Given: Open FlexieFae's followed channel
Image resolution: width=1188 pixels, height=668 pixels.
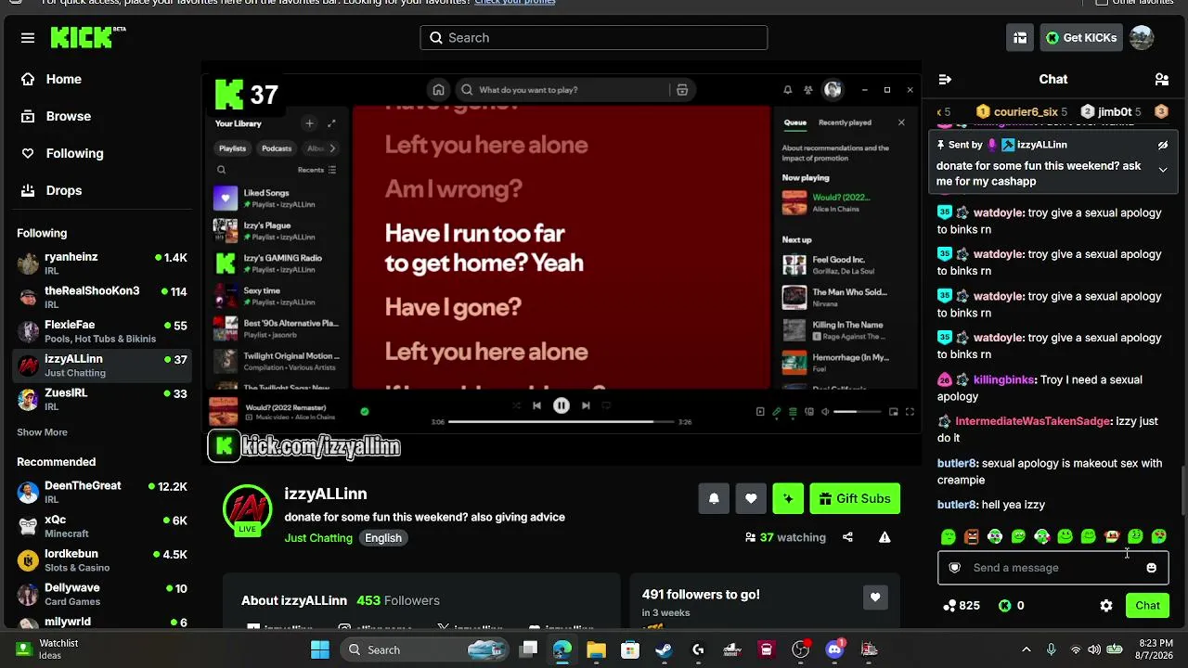Looking at the screenshot, I should click(x=104, y=331).
